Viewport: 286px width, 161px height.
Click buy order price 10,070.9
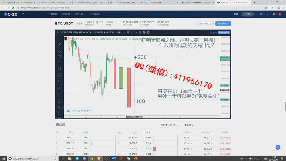pos(70,148)
